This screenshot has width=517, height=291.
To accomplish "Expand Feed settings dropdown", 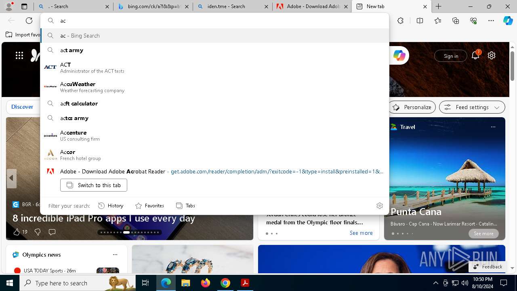I will (x=472, y=107).
